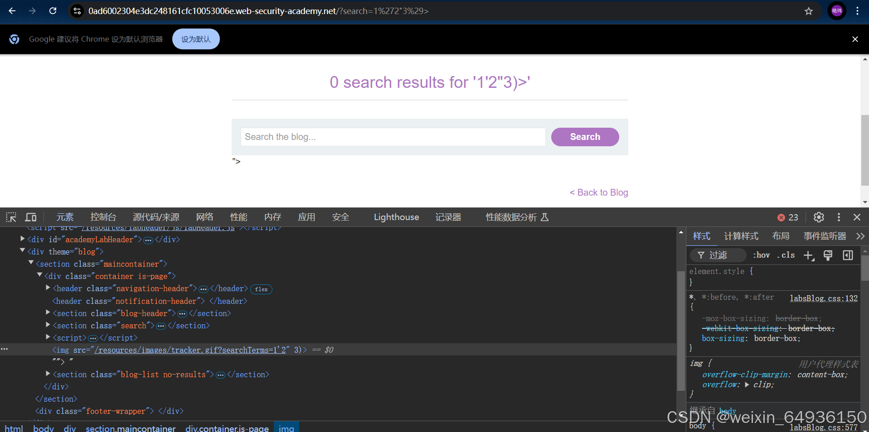Open the Lighthouse tab
The width and height of the screenshot is (869, 432).
[396, 217]
